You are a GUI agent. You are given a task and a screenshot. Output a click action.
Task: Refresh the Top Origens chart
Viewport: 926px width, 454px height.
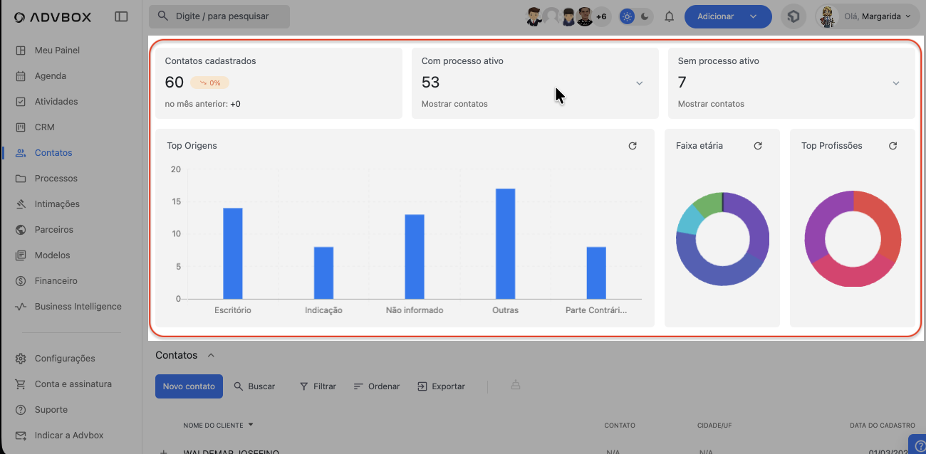(633, 146)
